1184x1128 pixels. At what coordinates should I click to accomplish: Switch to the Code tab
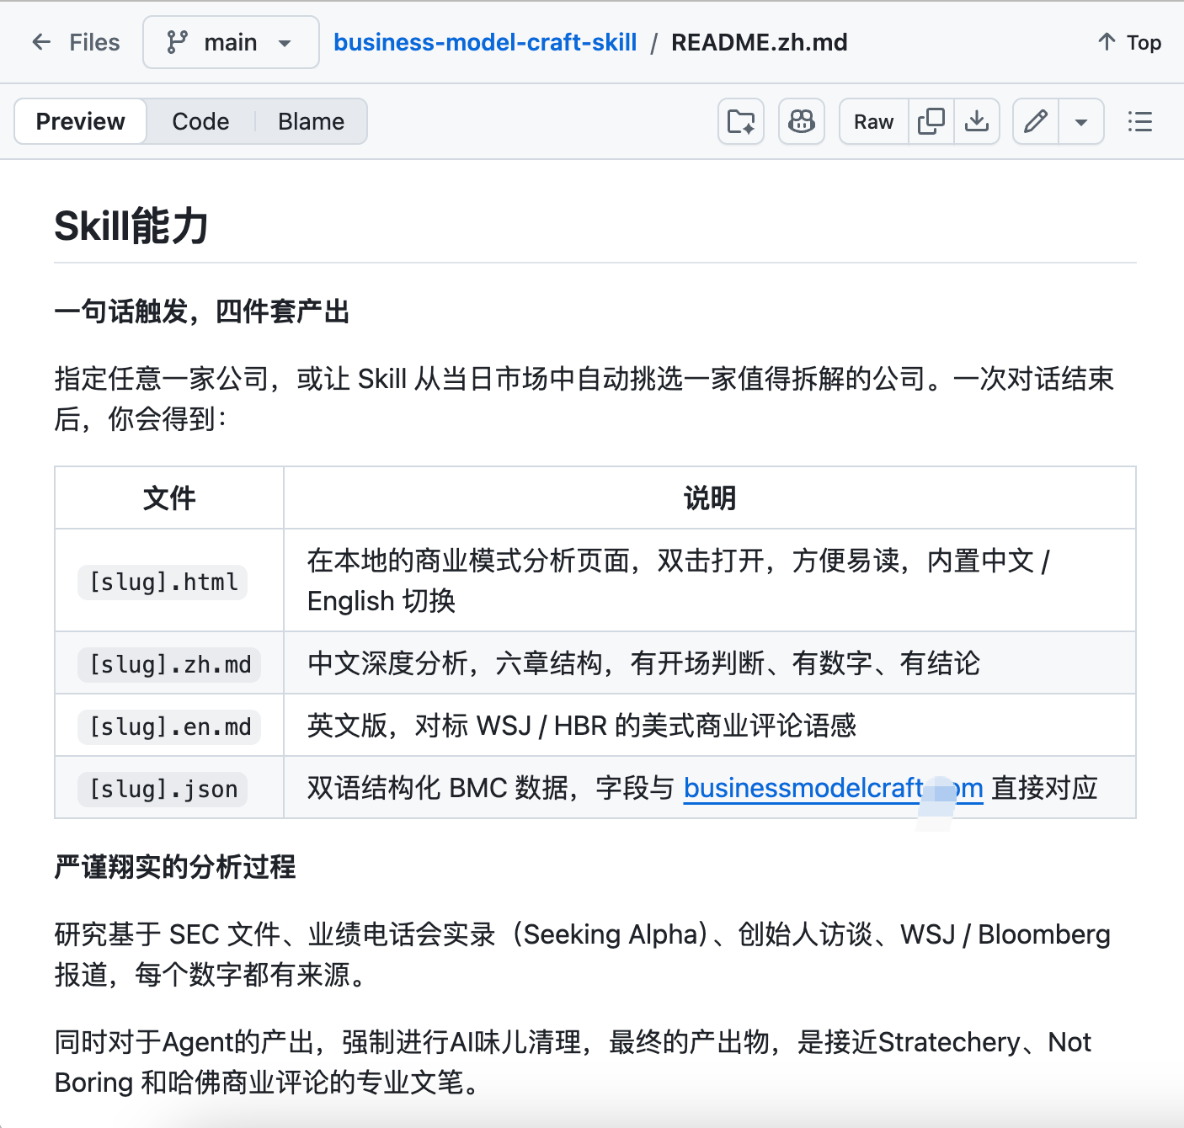(x=200, y=121)
